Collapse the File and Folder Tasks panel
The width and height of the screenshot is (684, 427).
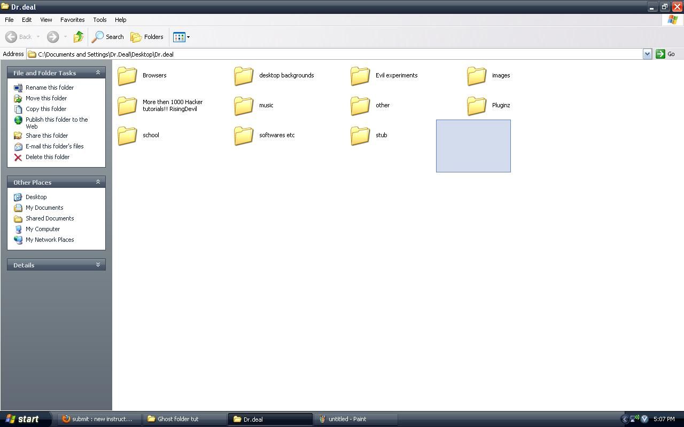click(98, 73)
